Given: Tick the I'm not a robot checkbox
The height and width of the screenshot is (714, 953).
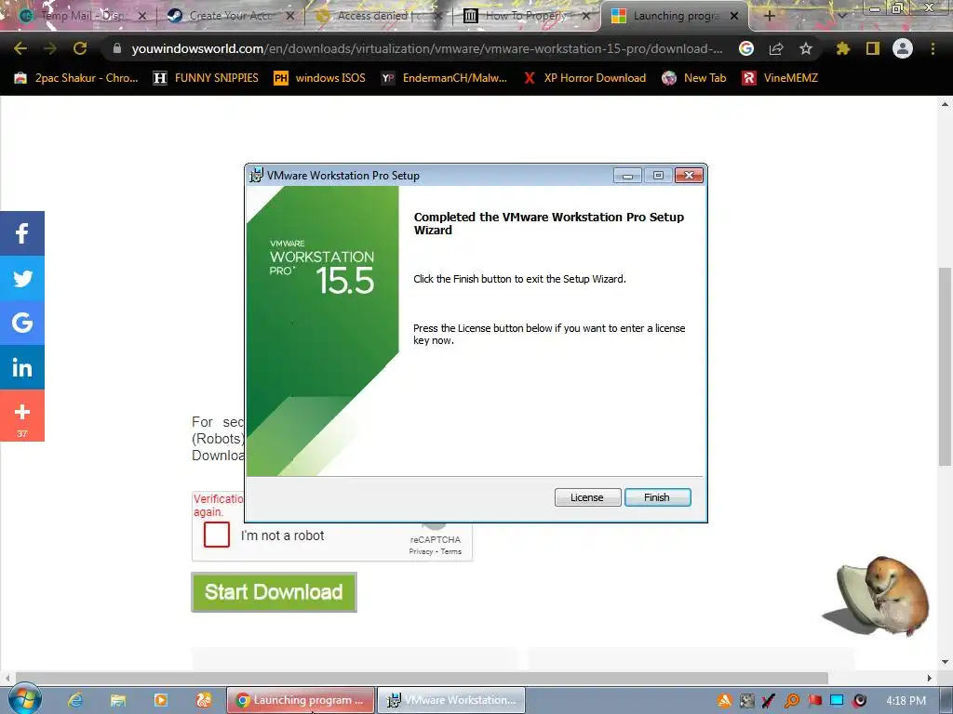Looking at the screenshot, I should 216,535.
